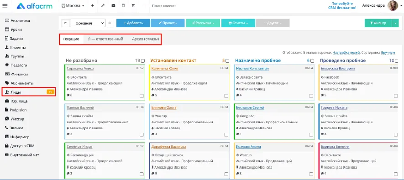Viewport: 404px width, 180px height.
Task: Check the Павлов Василий card checkbox
Action: tap(142, 135)
